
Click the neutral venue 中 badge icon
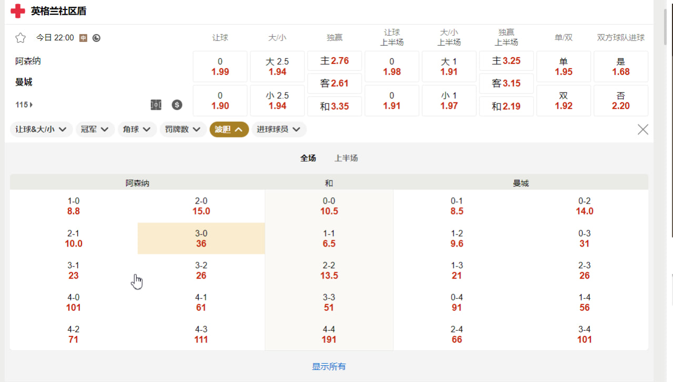coord(83,38)
